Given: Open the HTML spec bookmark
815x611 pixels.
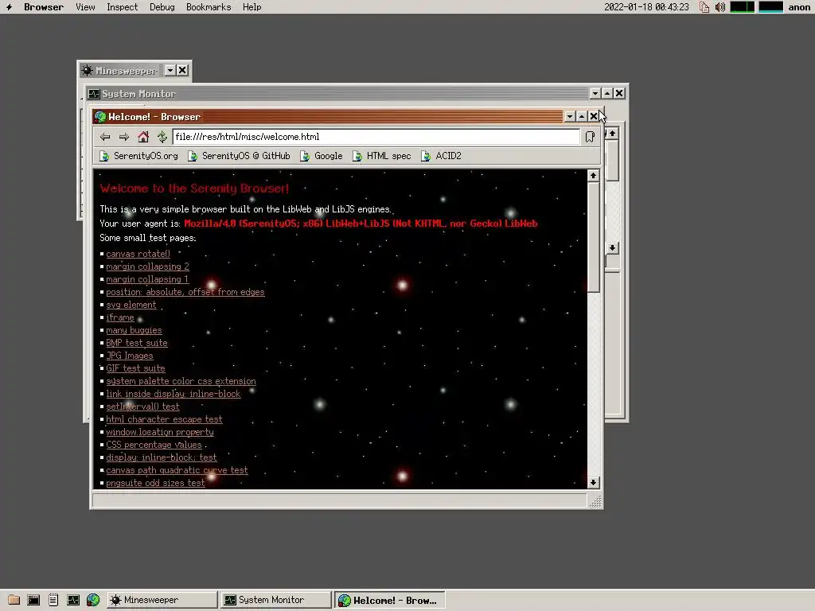Looking at the screenshot, I should tap(381, 156).
